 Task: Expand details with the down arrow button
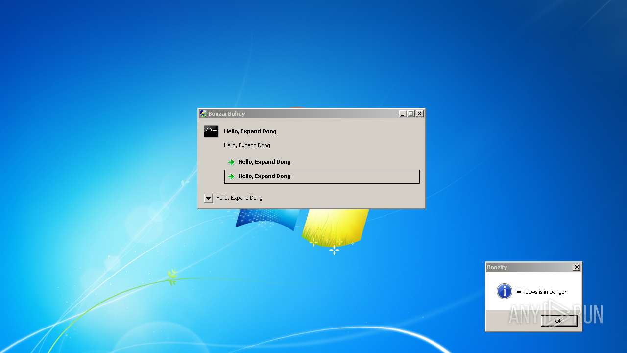pos(208,198)
